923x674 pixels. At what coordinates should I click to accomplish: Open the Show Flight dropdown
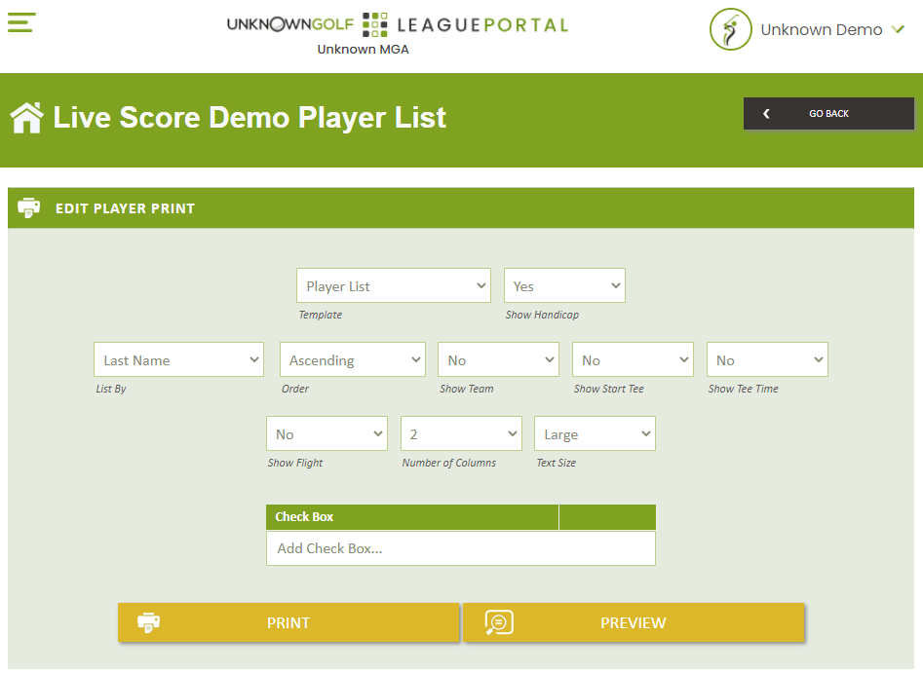tap(327, 434)
